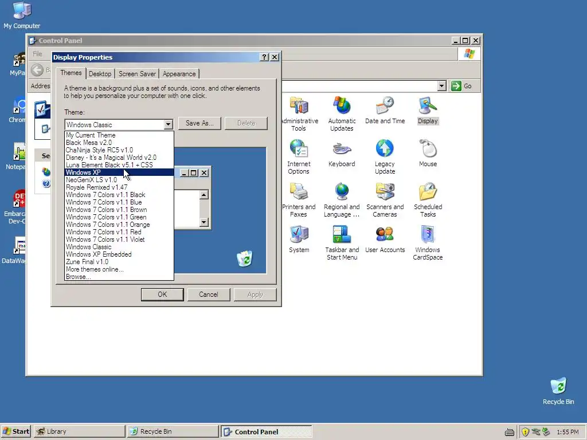Switch to Library taskbar button

[x=79, y=431]
